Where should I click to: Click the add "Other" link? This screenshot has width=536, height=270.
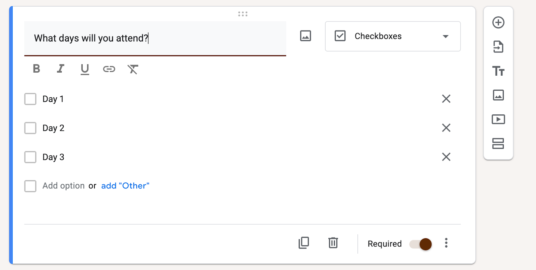coord(125,186)
